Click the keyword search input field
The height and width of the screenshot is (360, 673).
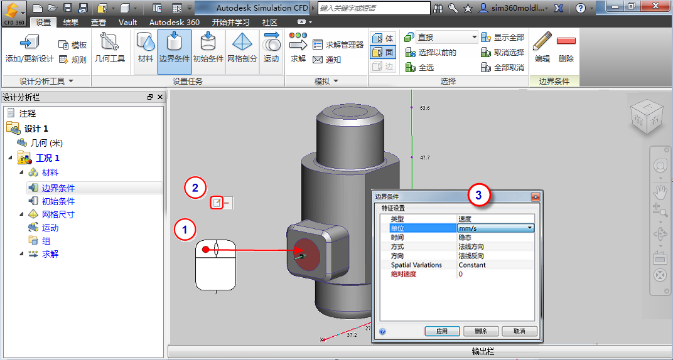tap(374, 8)
